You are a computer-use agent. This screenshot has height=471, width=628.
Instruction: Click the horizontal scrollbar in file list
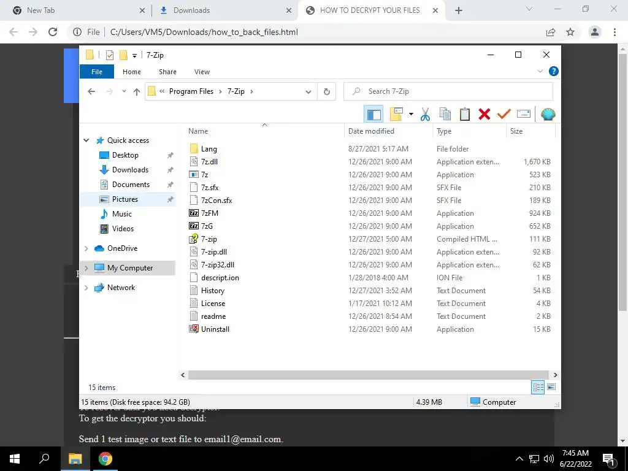368,375
